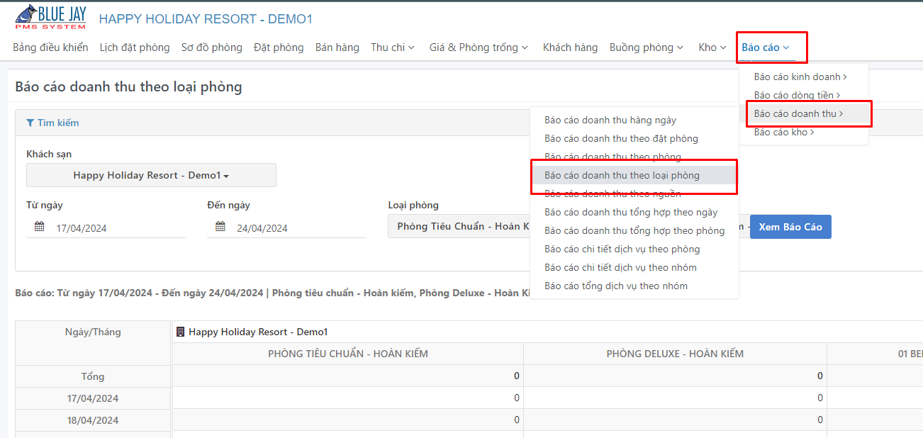The height and width of the screenshot is (438, 923).
Task: Expand Báo cáo doanh thu submenu
Action: point(798,113)
